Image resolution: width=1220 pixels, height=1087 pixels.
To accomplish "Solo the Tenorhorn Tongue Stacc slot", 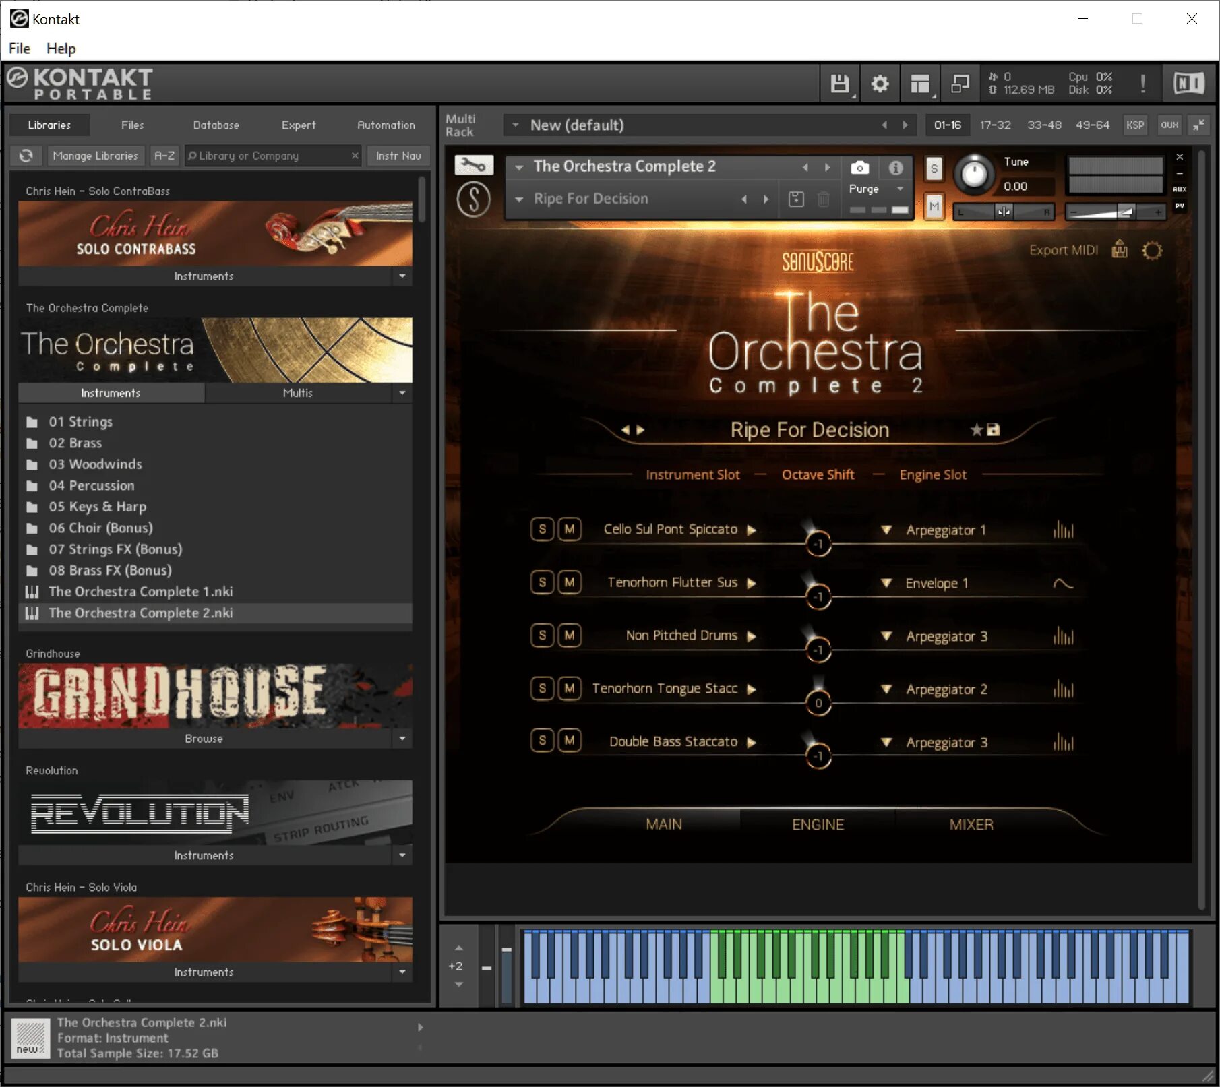I will tap(543, 688).
